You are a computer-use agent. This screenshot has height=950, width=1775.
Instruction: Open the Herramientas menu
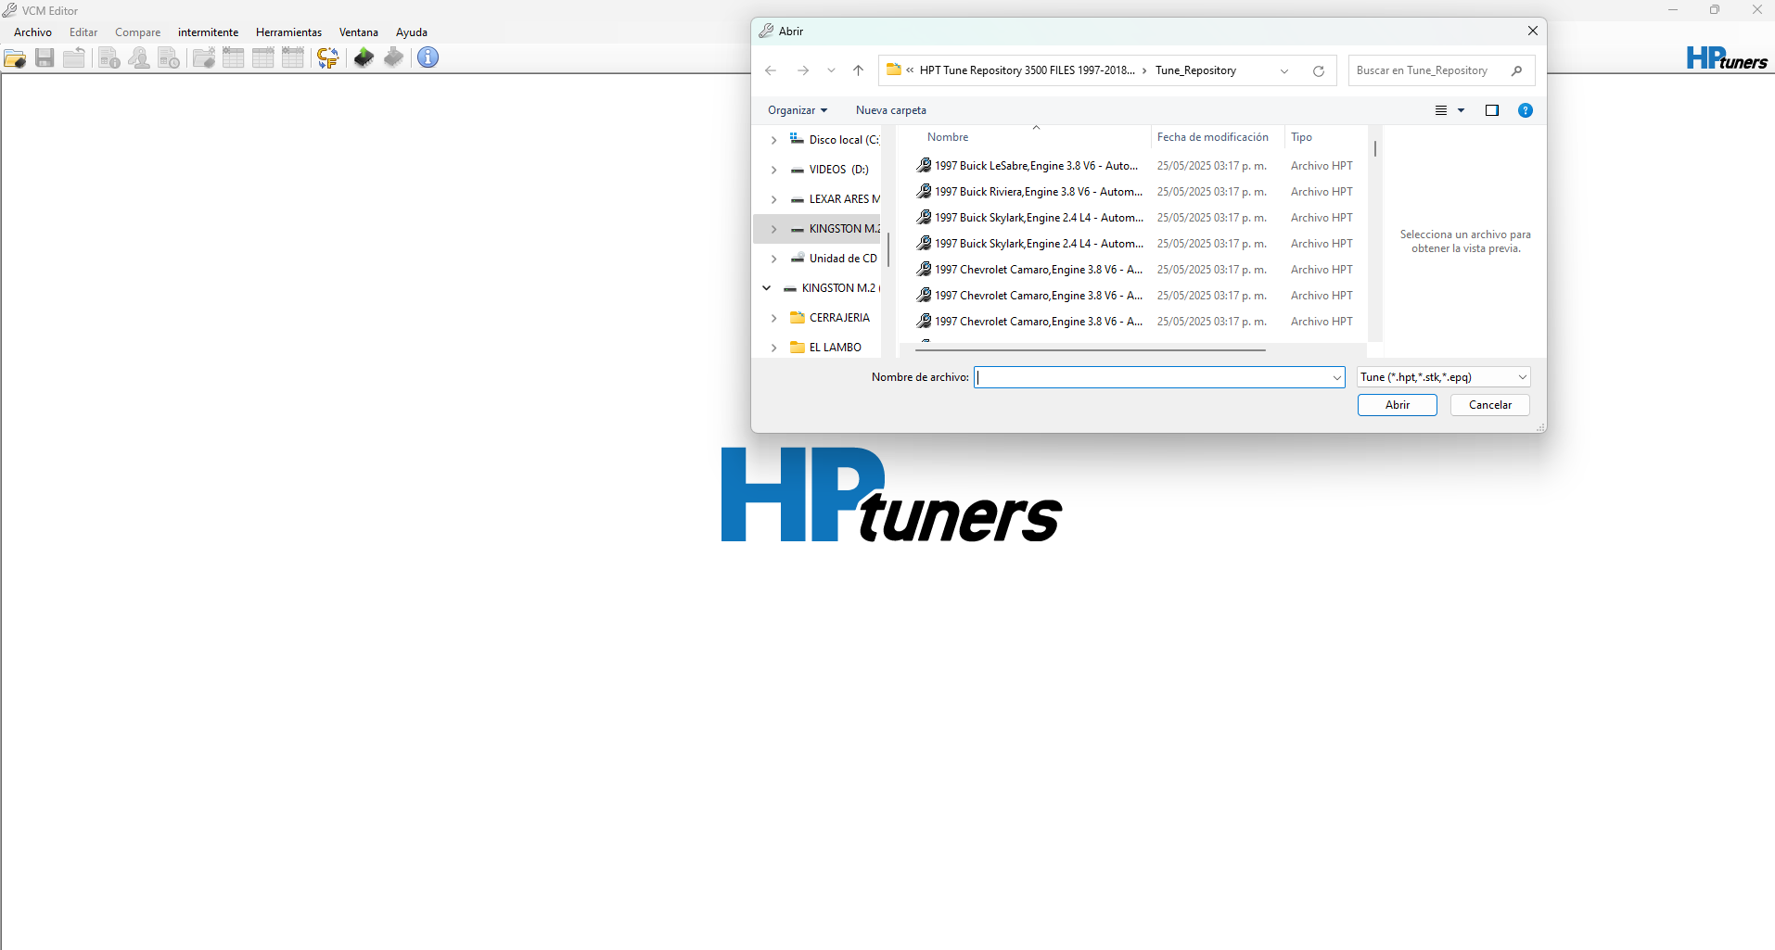[288, 32]
